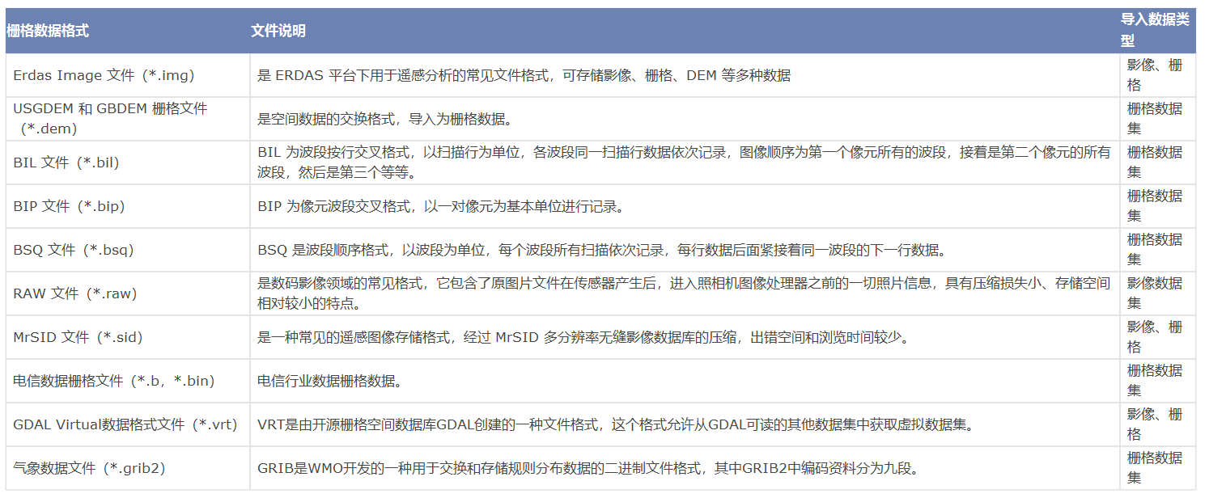Screen dimensions: 1209x498
Task: Click the 栅格数据集 cell in BSQ row
Action: (x=1158, y=250)
